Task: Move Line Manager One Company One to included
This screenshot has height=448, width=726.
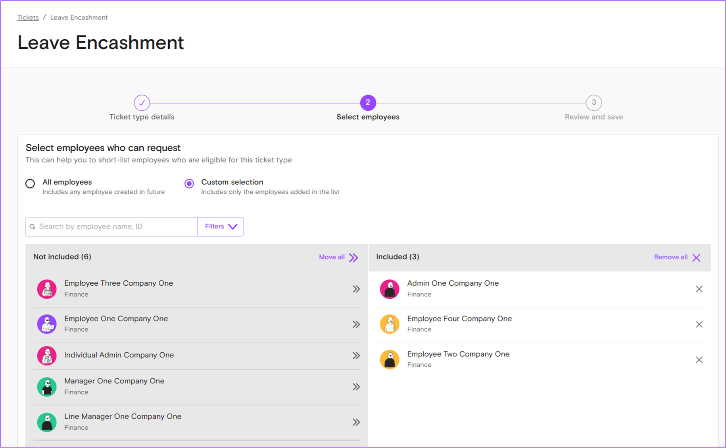Action: point(356,422)
